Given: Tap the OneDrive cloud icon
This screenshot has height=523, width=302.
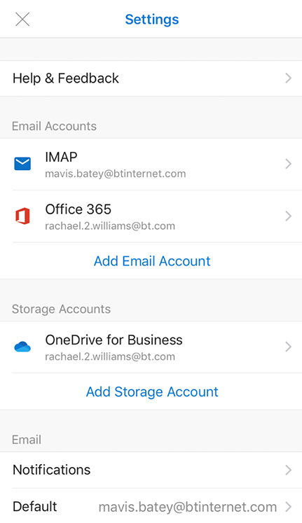Looking at the screenshot, I should pyautogui.click(x=22, y=347).
